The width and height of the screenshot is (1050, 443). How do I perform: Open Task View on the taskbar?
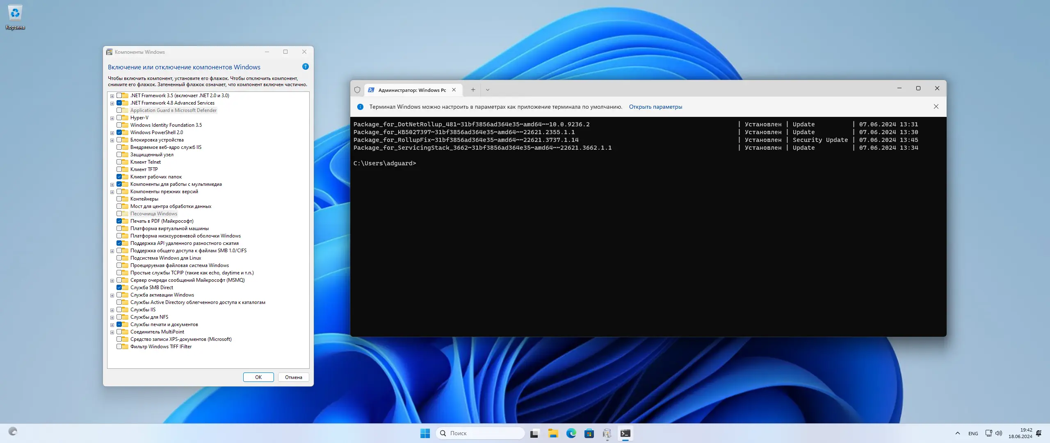click(534, 433)
